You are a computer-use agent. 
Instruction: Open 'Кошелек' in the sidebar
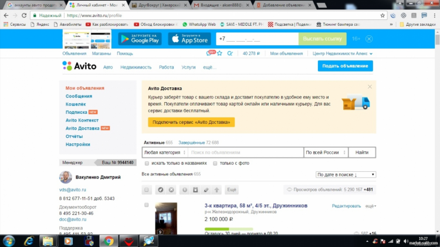pos(76,104)
